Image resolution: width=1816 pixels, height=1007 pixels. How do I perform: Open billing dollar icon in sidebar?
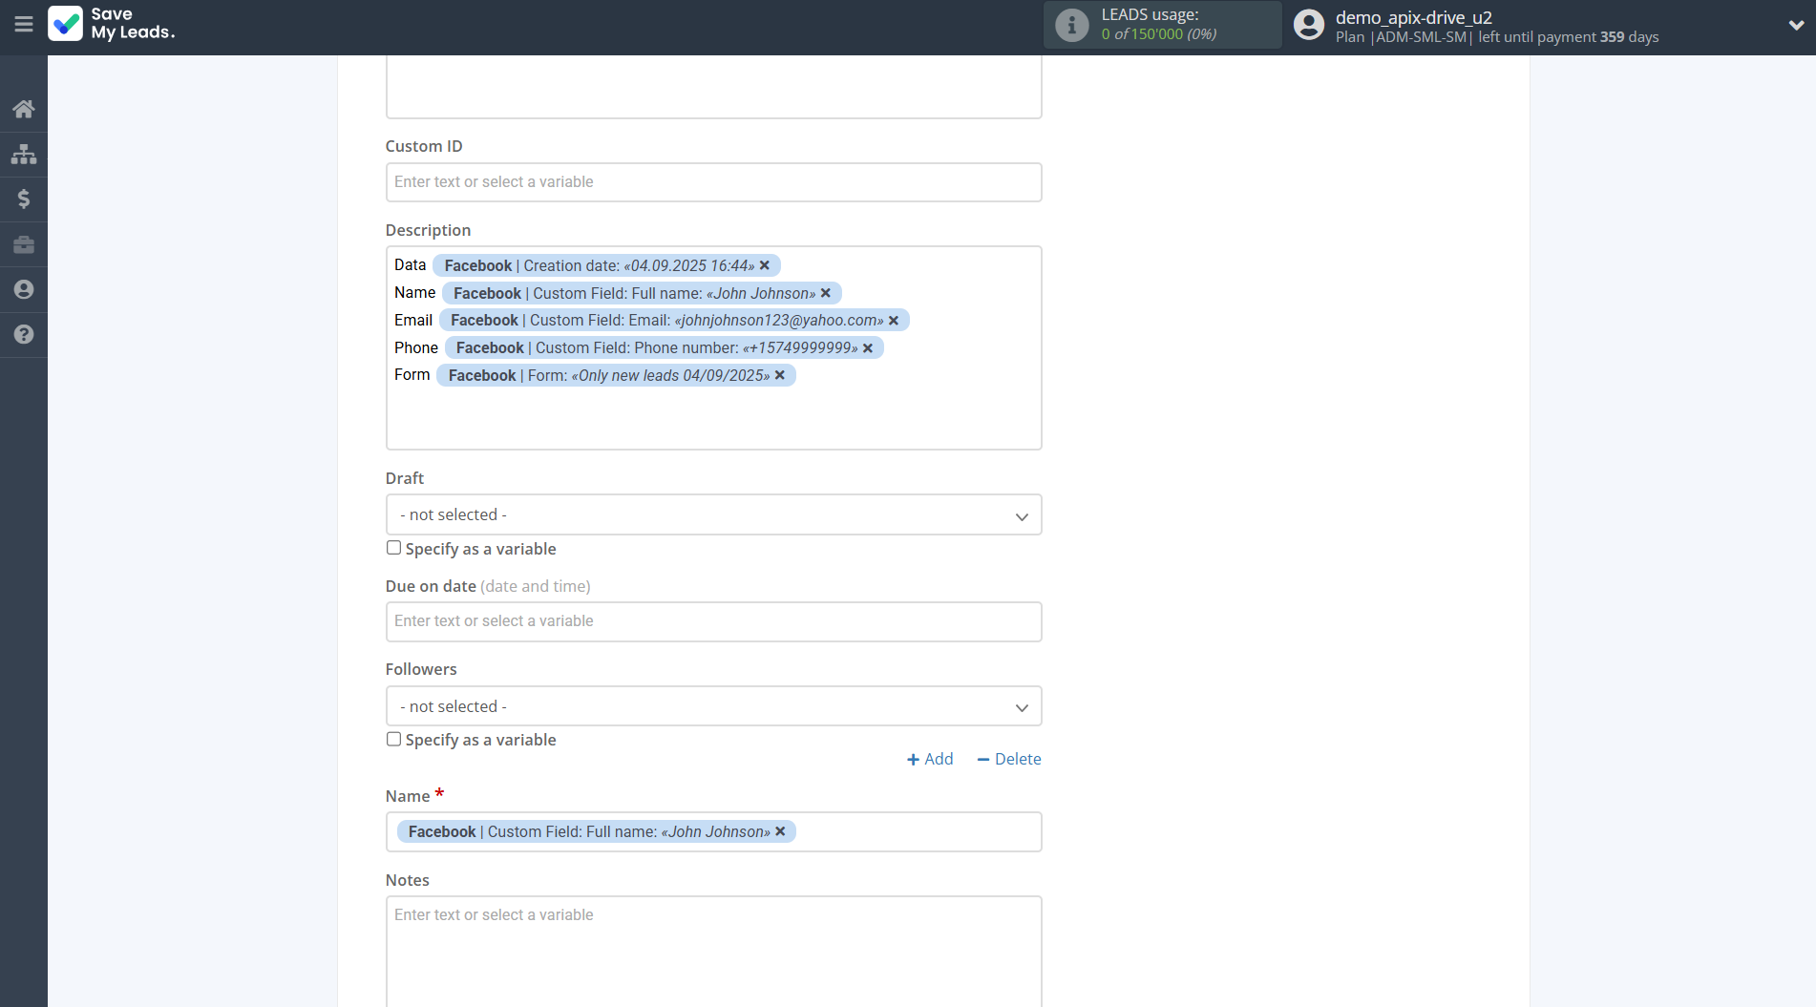(24, 199)
